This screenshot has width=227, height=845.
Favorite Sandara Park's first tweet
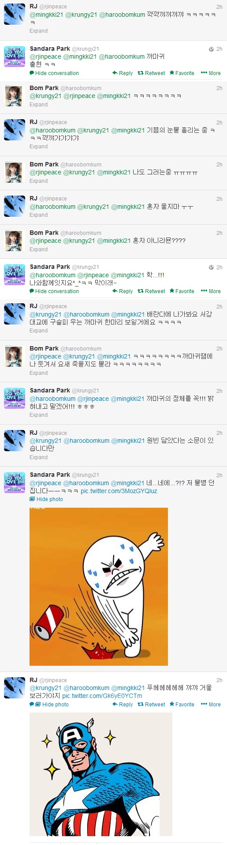[182, 73]
